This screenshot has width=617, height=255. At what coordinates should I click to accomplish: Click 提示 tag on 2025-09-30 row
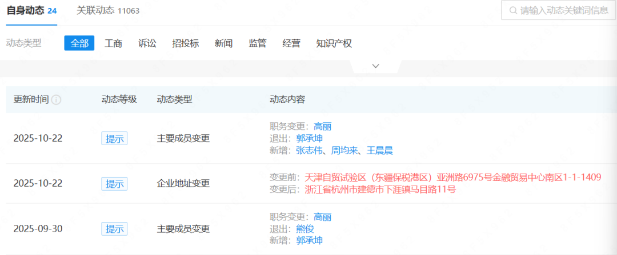pyautogui.click(x=114, y=229)
